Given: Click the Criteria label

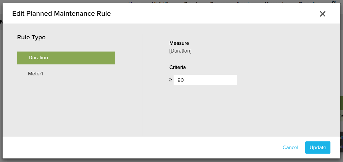Looking at the screenshot, I should click(177, 68).
